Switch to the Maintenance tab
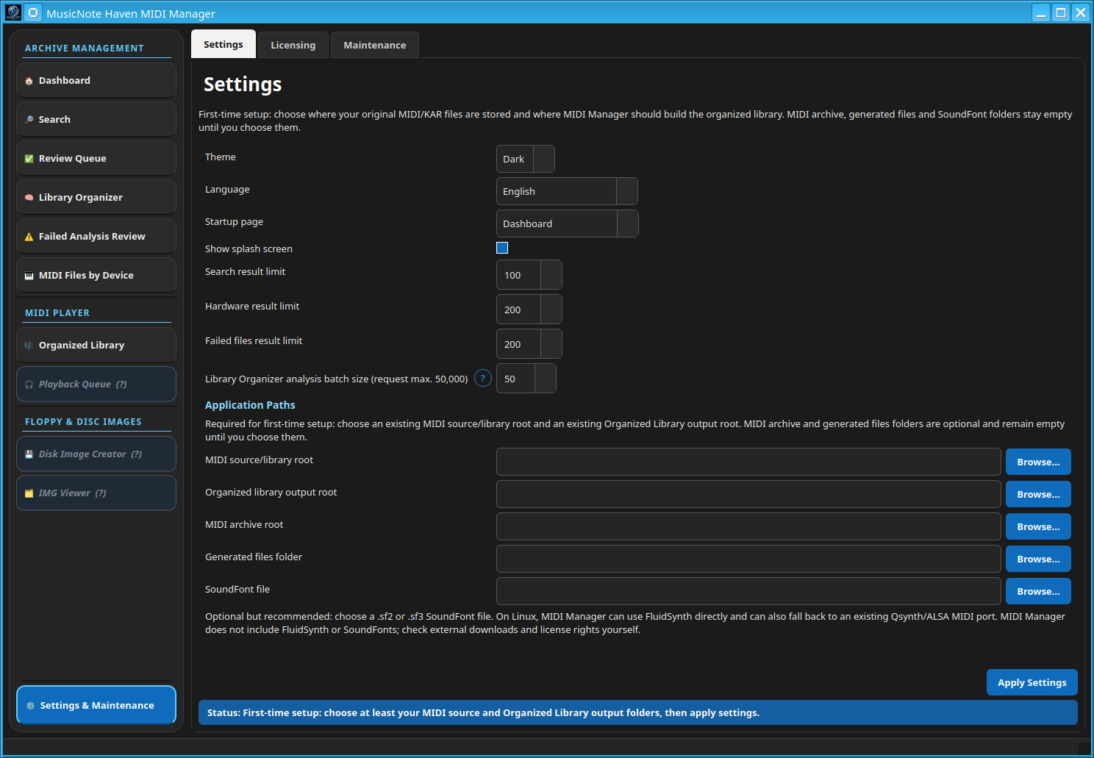This screenshot has width=1094, height=758. pyautogui.click(x=375, y=45)
